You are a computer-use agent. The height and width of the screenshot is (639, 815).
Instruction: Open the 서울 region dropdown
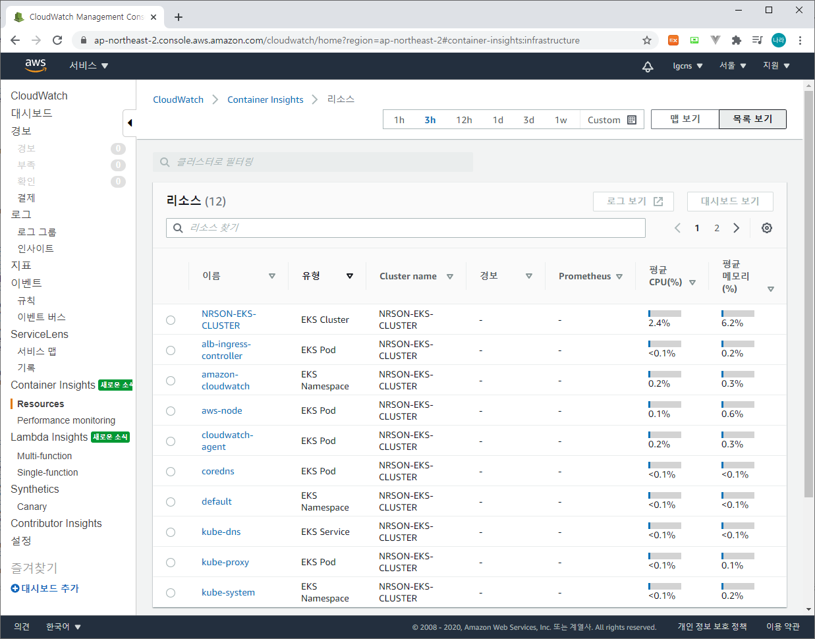[x=733, y=66]
